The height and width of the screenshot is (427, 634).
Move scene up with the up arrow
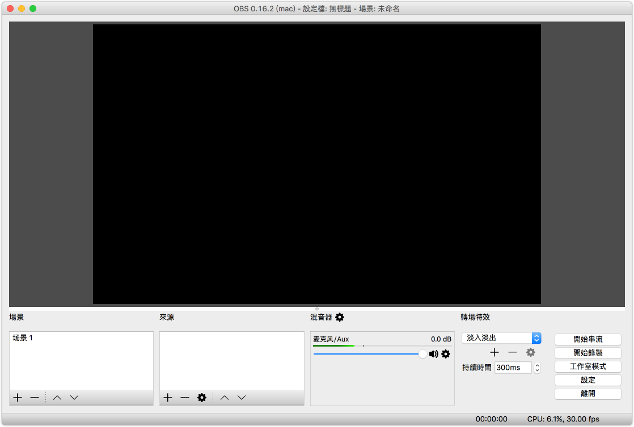click(57, 398)
